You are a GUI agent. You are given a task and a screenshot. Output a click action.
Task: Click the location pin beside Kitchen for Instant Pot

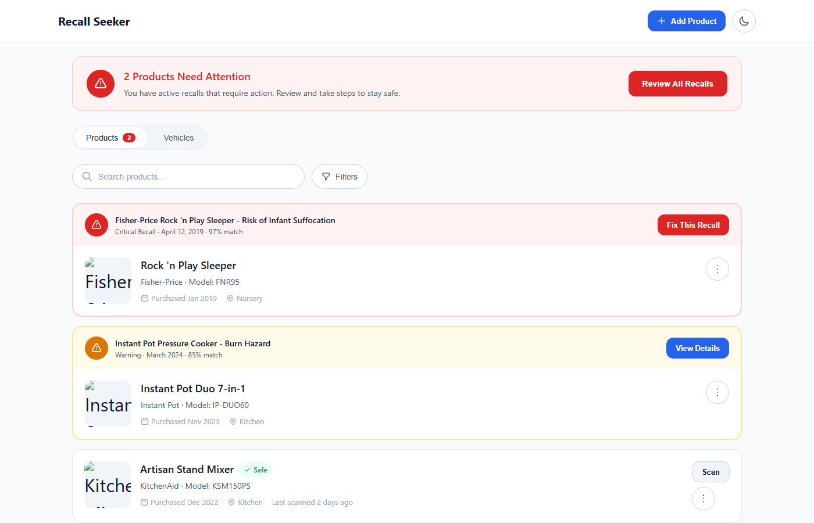pyautogui.click(x=233, y=422)
